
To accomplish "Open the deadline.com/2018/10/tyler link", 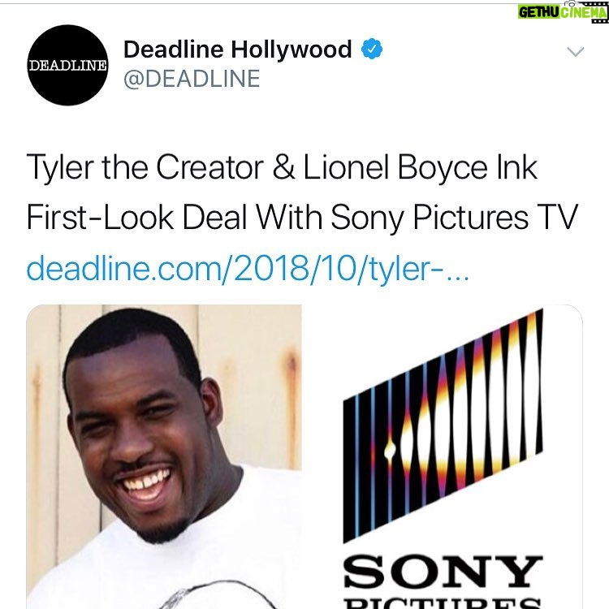I will click(x=248, y=269).
